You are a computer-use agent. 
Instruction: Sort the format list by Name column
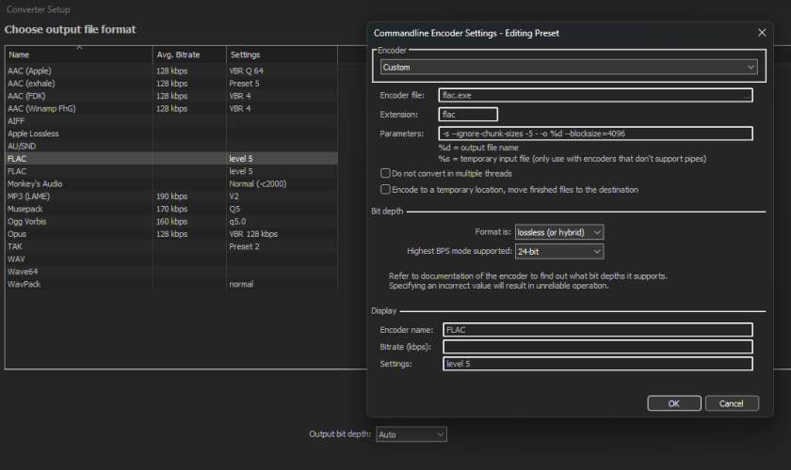(79, 55)
